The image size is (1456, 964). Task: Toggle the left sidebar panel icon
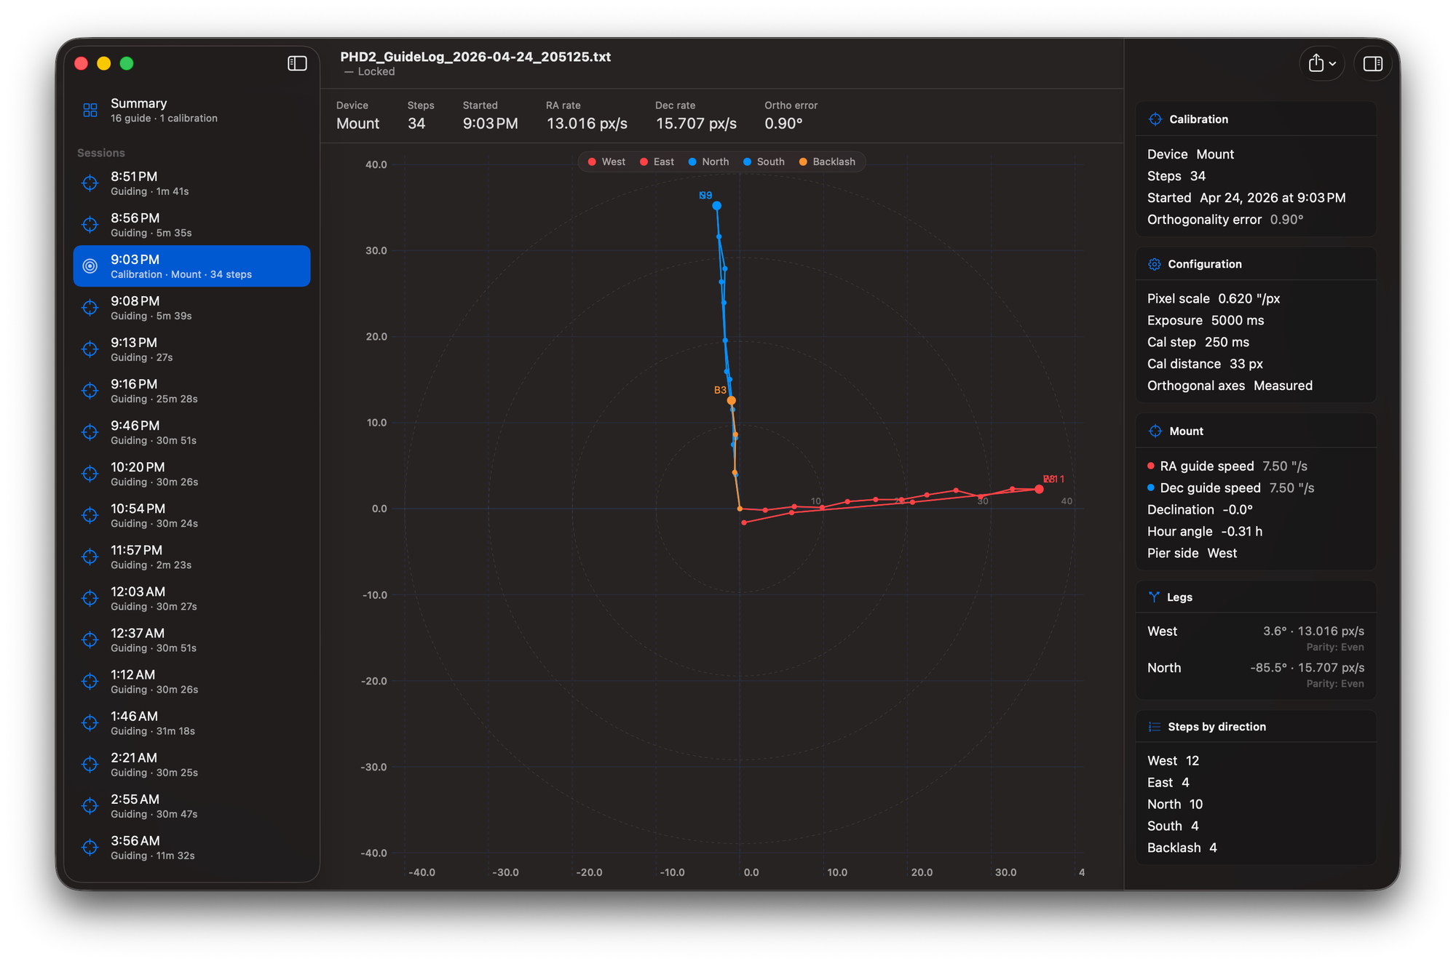pyautogui.click(x=297, y=64)
